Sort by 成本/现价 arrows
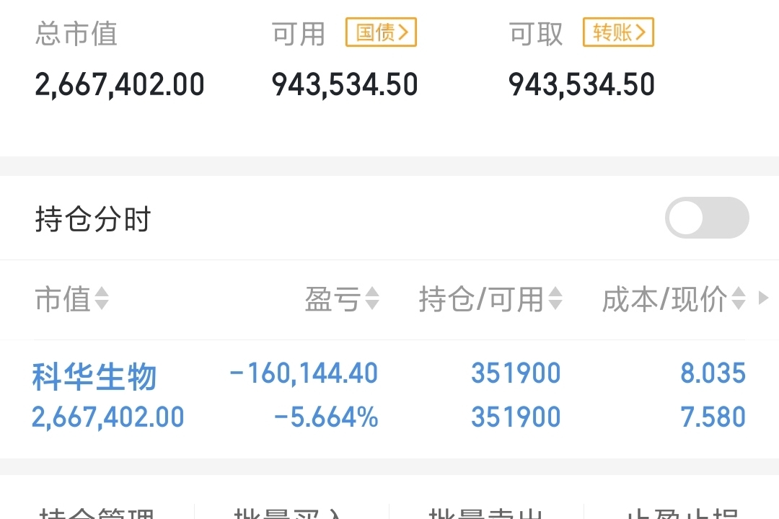Viewport: 779px width, 519px height. (x=739, y=298)
